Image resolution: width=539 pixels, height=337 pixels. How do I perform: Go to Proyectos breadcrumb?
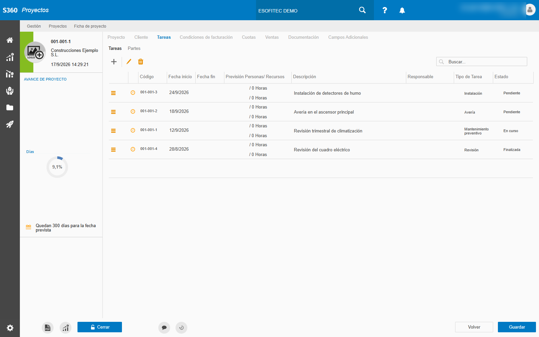[x=58, y=26]
